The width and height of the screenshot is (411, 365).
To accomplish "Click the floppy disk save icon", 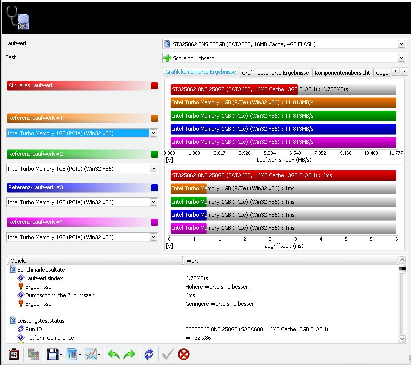I will coord(53,355).
